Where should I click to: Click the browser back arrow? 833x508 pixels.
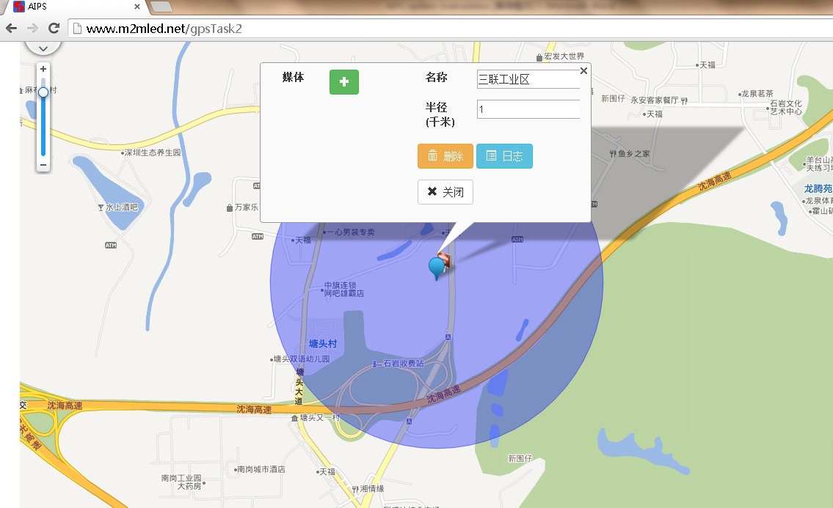(x=11, y=28)
